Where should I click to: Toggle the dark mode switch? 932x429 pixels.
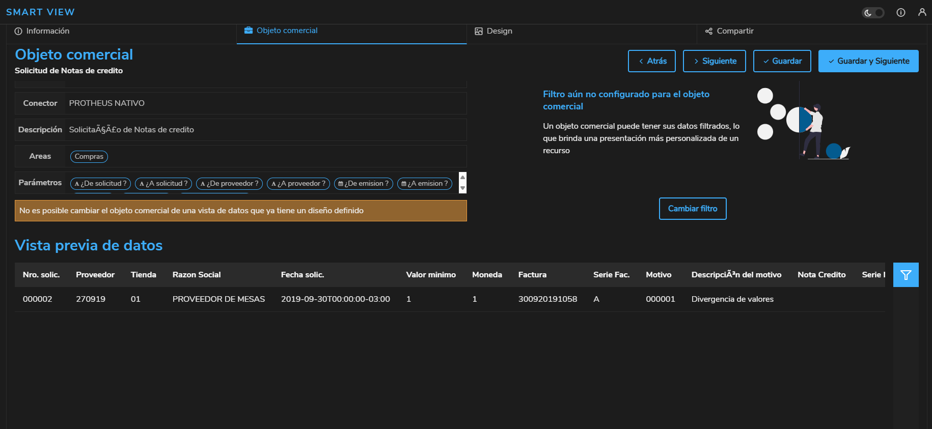873,13
